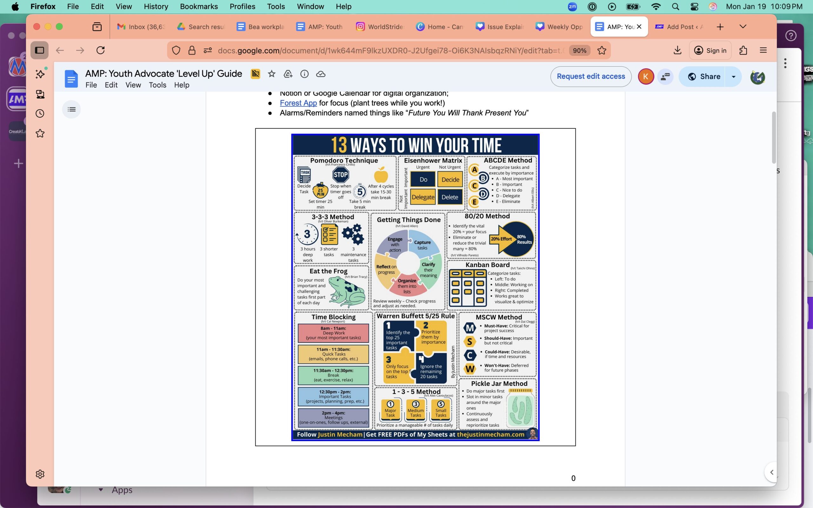The width and height of the screenshot is (813, 508).
Task: Click the Add to Drive icon
Action: [288, 74]
